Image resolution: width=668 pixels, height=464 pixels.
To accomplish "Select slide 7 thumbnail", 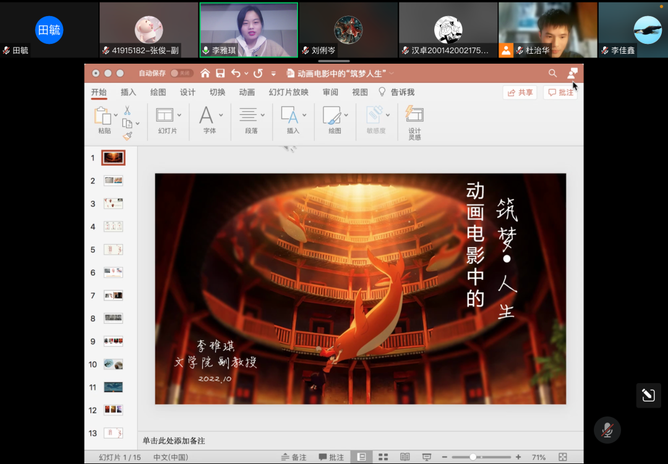I will click(x=113, y=295).
